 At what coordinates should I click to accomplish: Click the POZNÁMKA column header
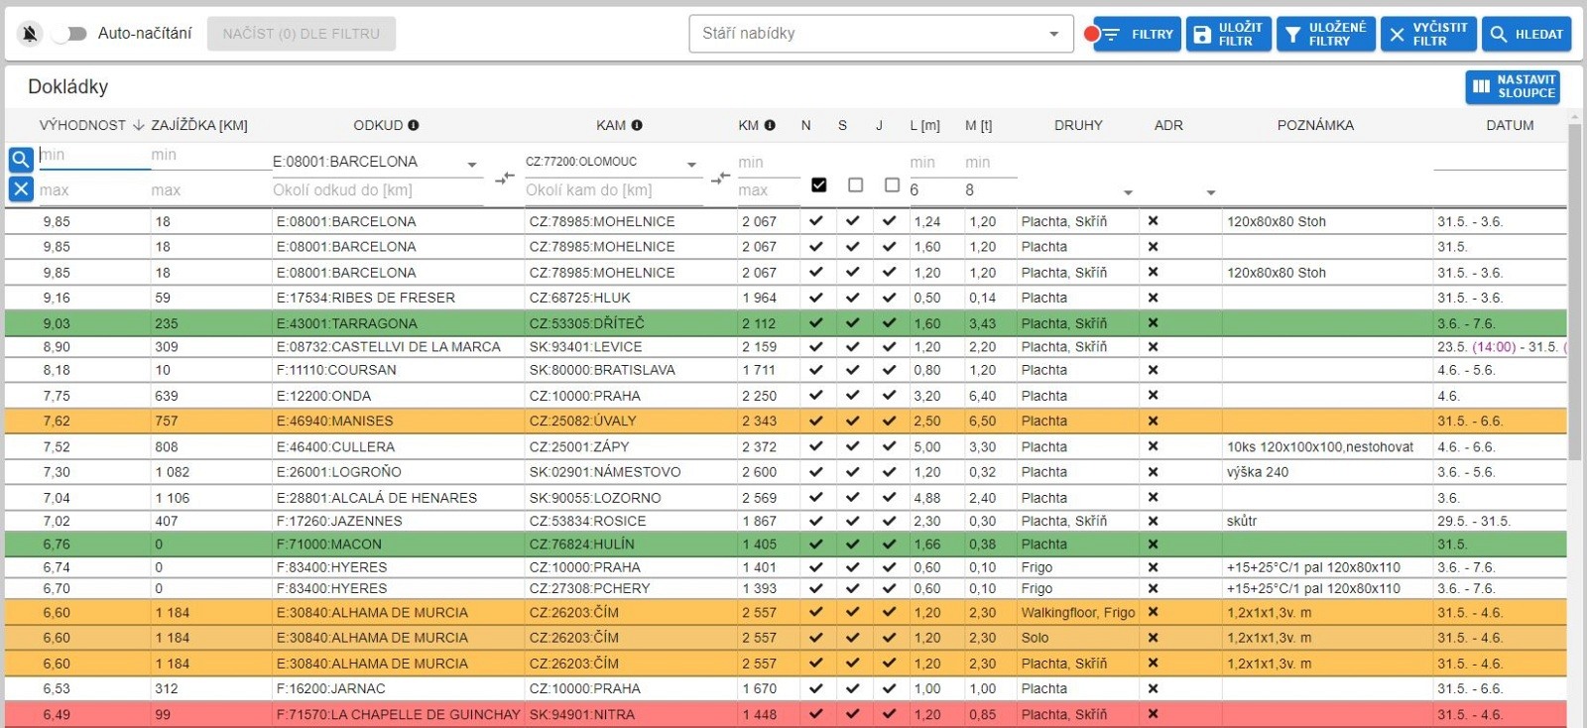tap(1315, 125)
